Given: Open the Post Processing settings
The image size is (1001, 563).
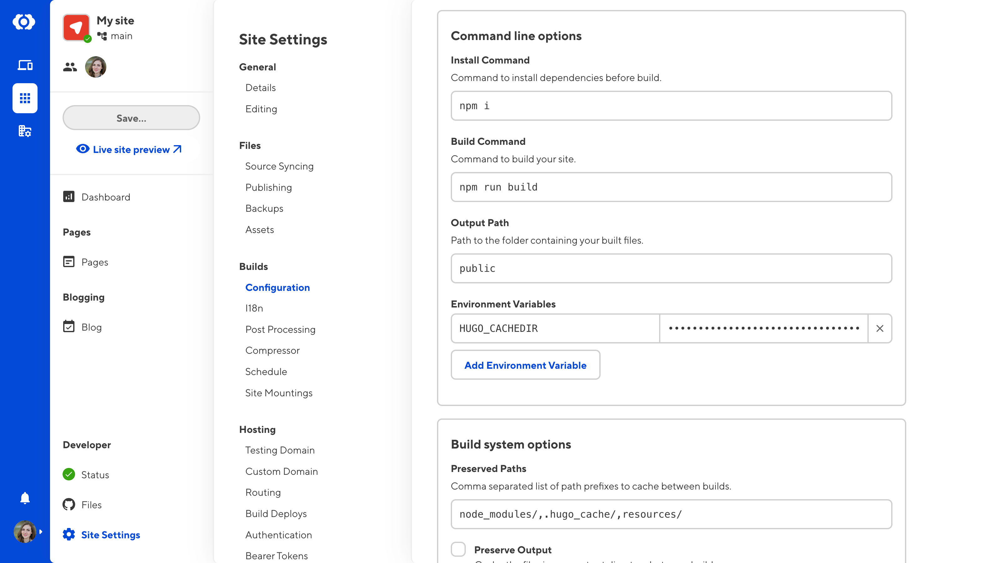Looking at the screenshot, I should 281,329.
